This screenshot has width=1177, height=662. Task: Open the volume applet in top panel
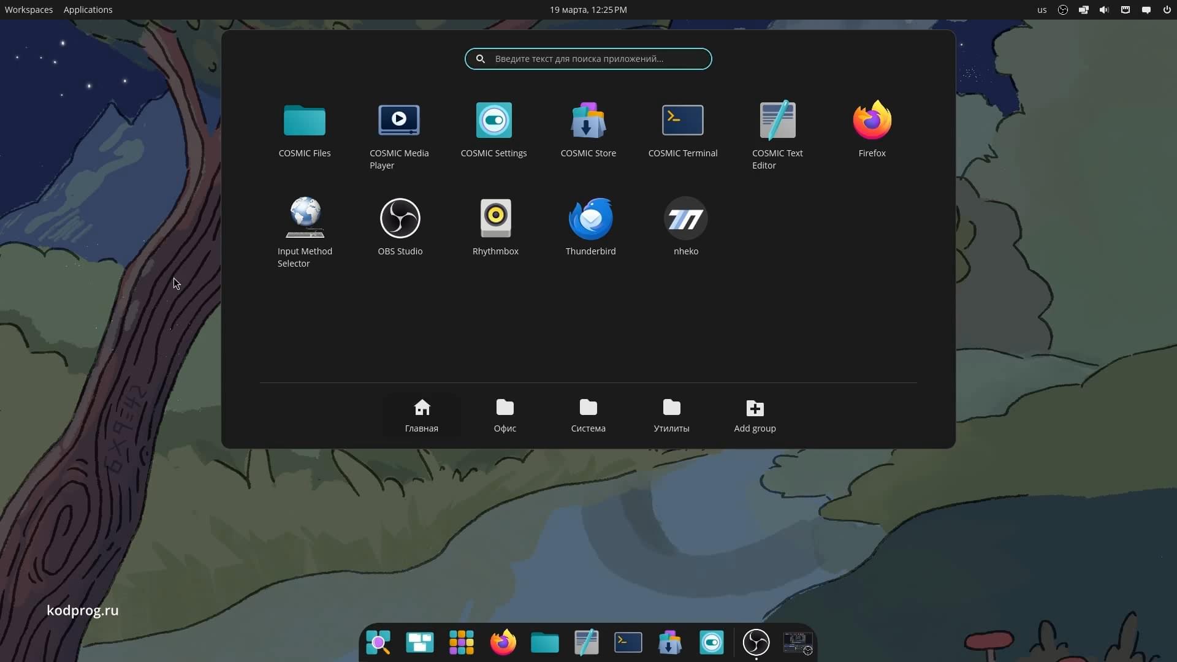tap(1104, 10)
